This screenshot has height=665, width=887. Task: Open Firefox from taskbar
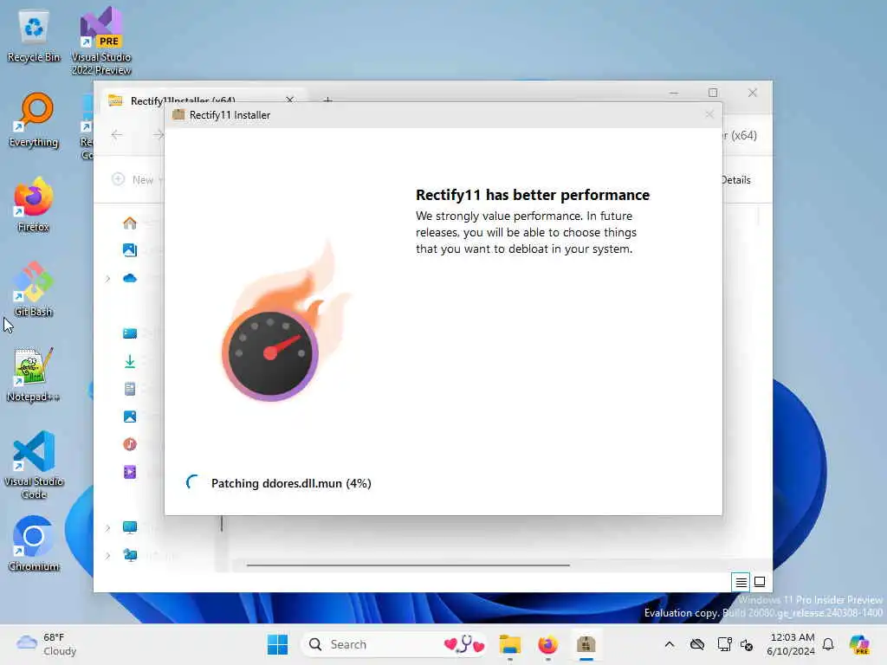[547, 644]
